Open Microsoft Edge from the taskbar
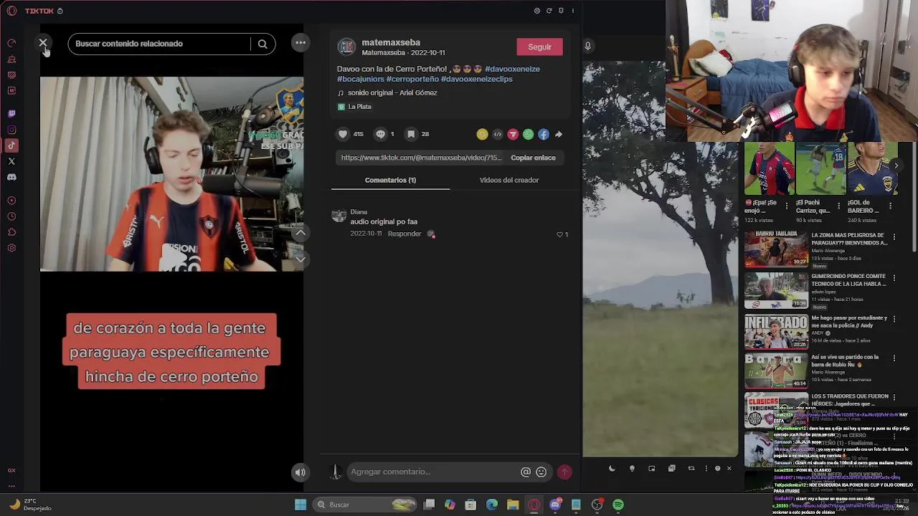Image resolution: width=918 pixels, height=516 pixels. (492, 505)
